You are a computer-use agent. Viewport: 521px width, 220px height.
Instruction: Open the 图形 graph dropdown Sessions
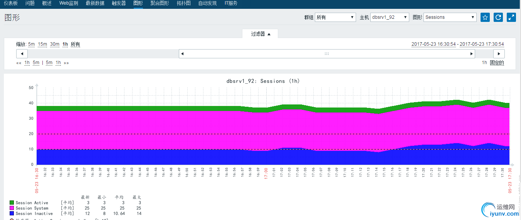[x=450, y=17]
